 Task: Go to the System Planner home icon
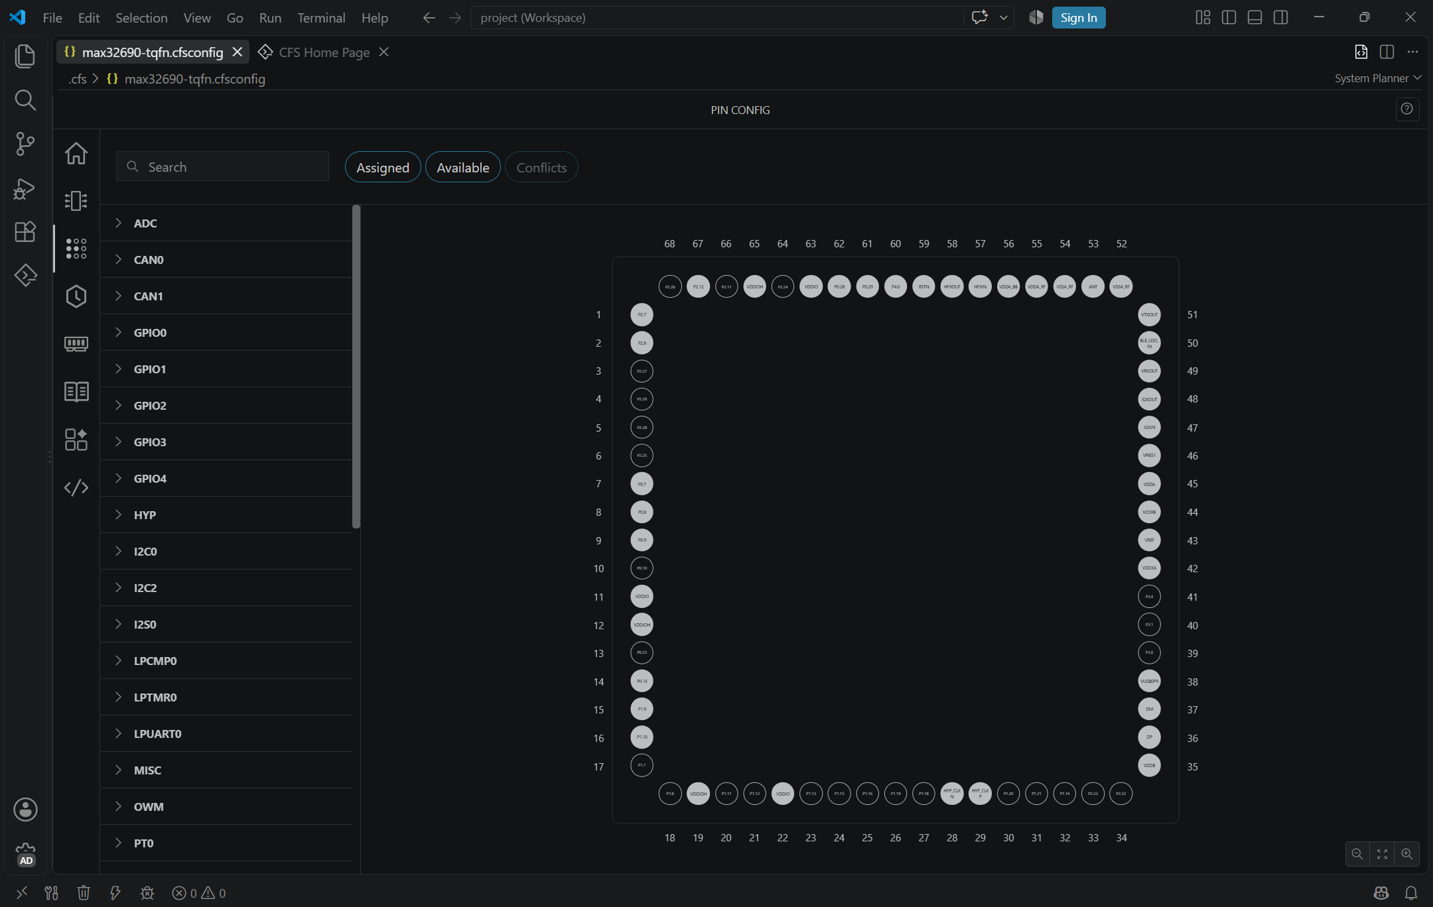(x=76, y=153)
